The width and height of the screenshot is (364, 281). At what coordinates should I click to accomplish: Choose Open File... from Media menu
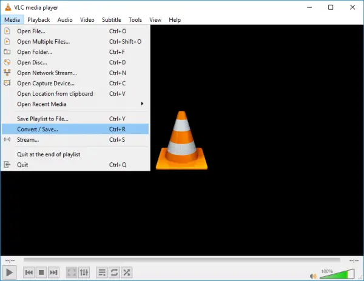75,31
